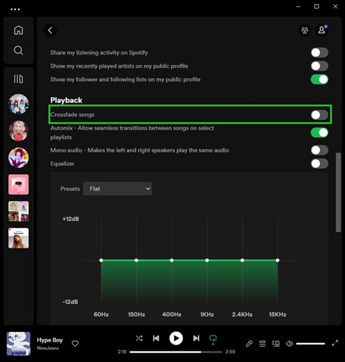The image size is (345, 362).
Task: Open first circular group artist thumbnail
Action: pyautogui.click(x=18, y=104)
